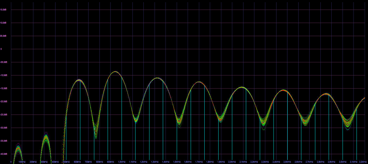Click the -10,0dB level label
Image resolution: width=368 pixels, height=164 pixels.
(x=3, y=75)
